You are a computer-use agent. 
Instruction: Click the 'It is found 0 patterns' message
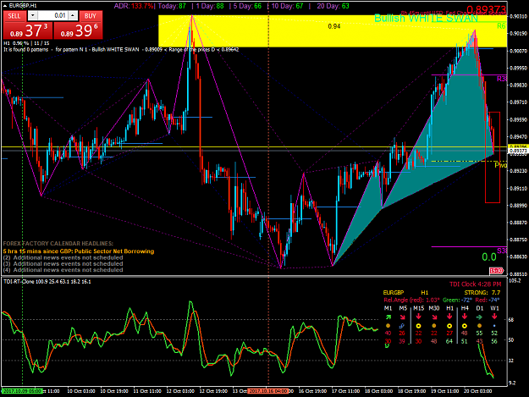pyautogui.click(x=25, y=50)
